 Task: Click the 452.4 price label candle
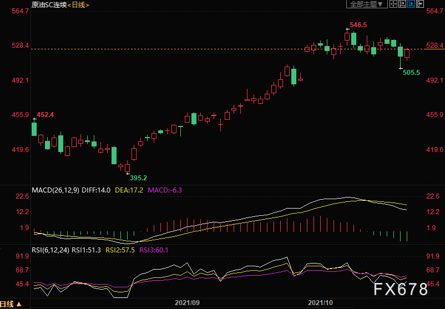tap(45, 115)
